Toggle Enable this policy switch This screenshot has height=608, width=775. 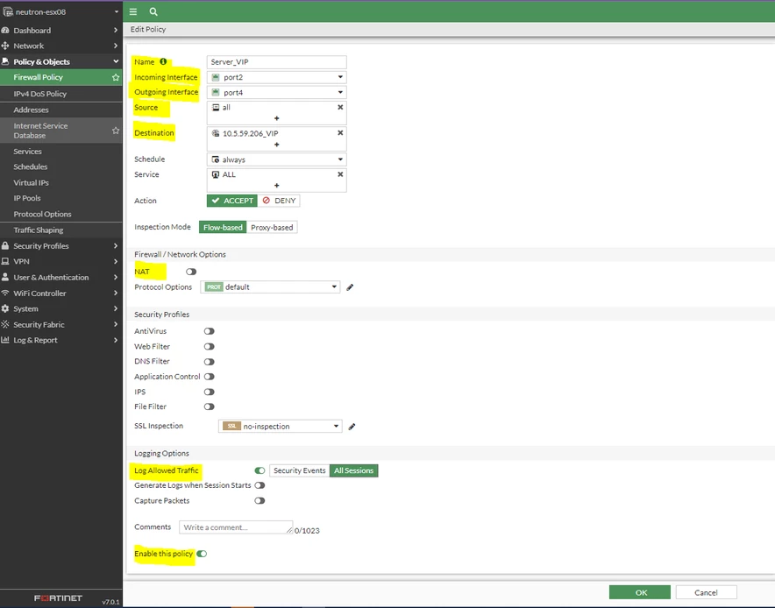click(202, 554)
